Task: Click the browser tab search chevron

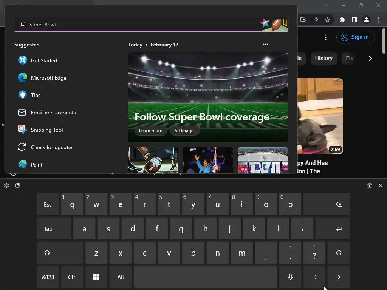Action: 326,5
